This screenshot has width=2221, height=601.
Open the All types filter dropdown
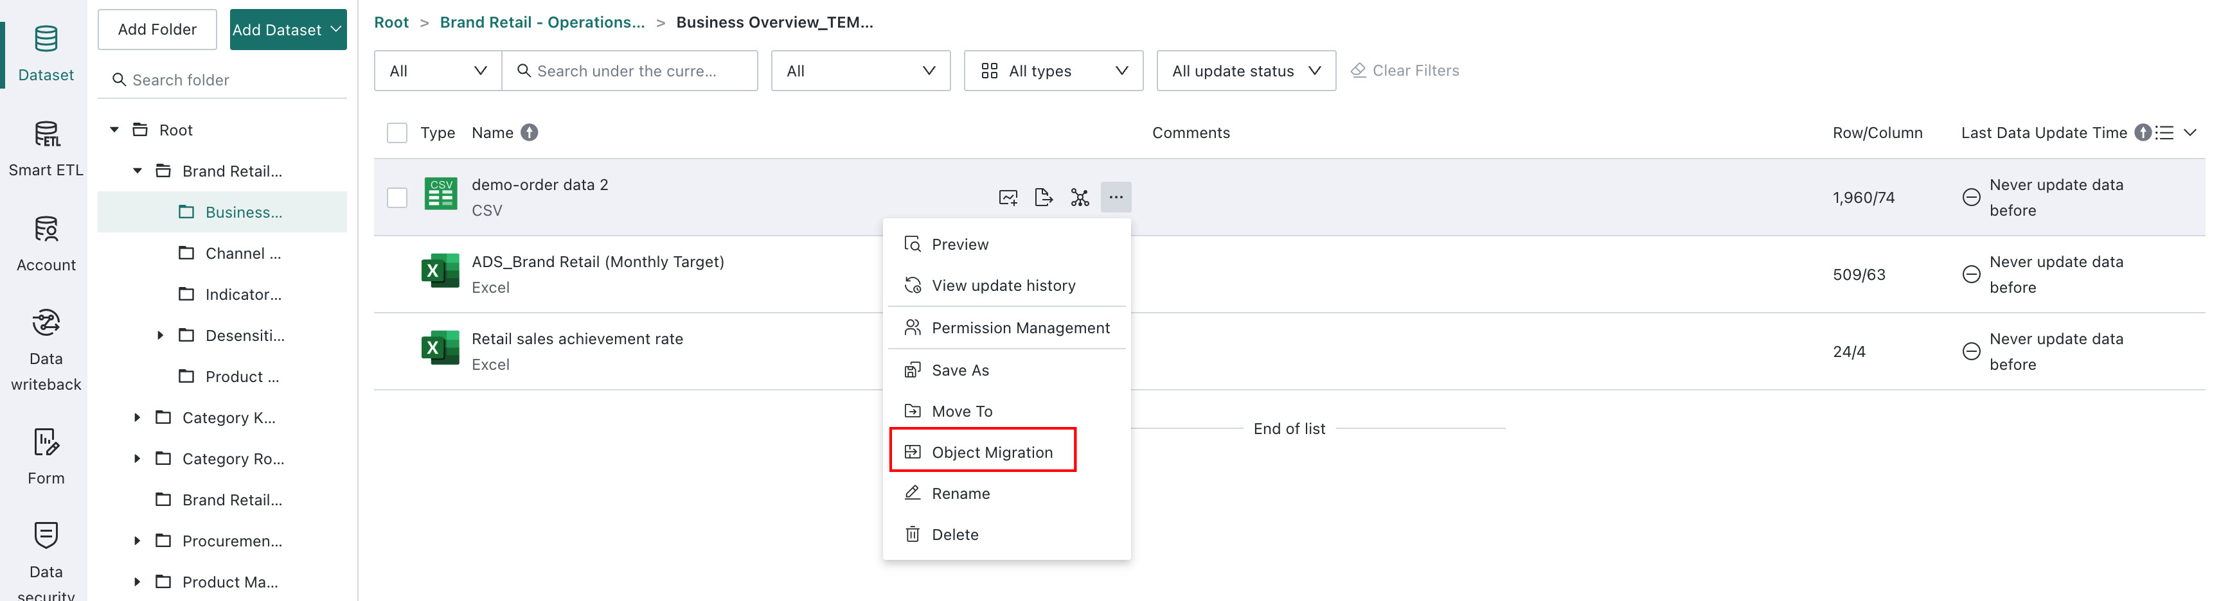pos(1053,71)
